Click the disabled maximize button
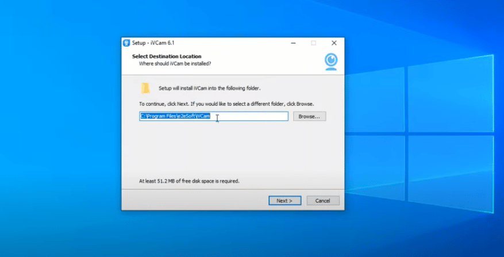The height and width of the screenshot is (257, 504). coord(313,43)
